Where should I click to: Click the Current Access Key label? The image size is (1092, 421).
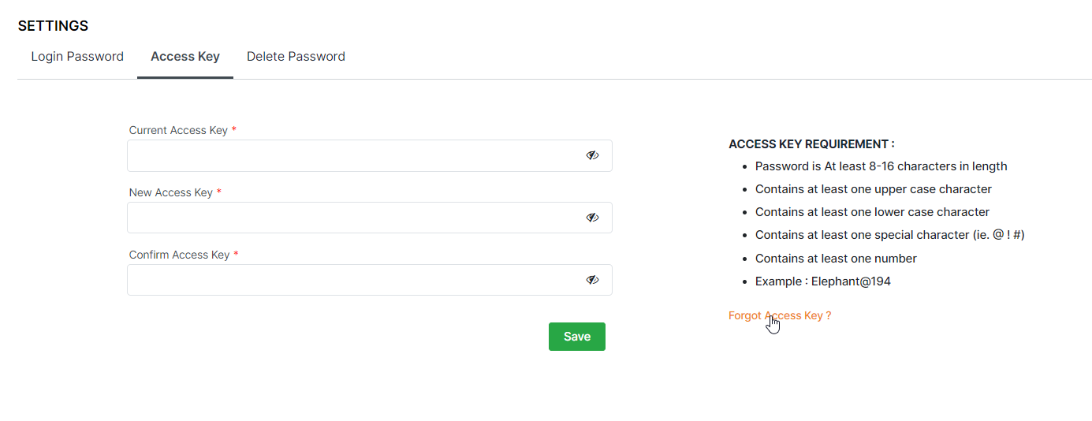(x=178, y=130)
